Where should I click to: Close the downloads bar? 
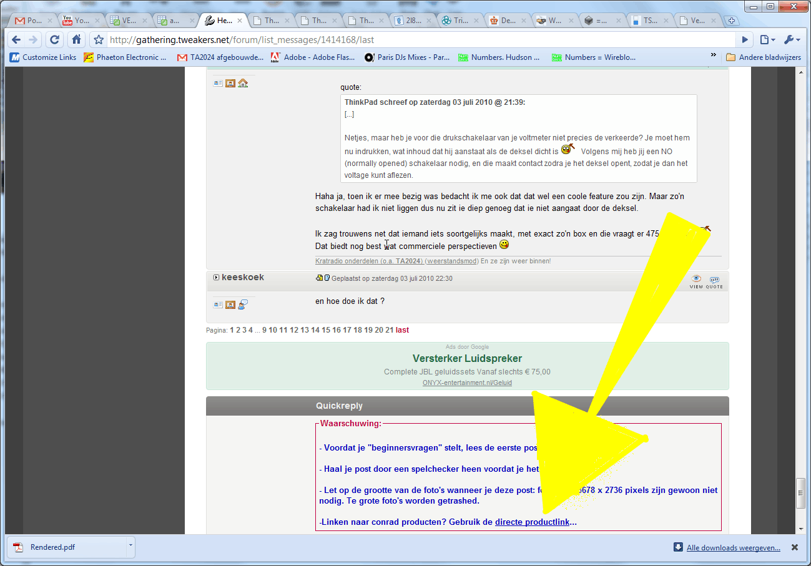795,547
